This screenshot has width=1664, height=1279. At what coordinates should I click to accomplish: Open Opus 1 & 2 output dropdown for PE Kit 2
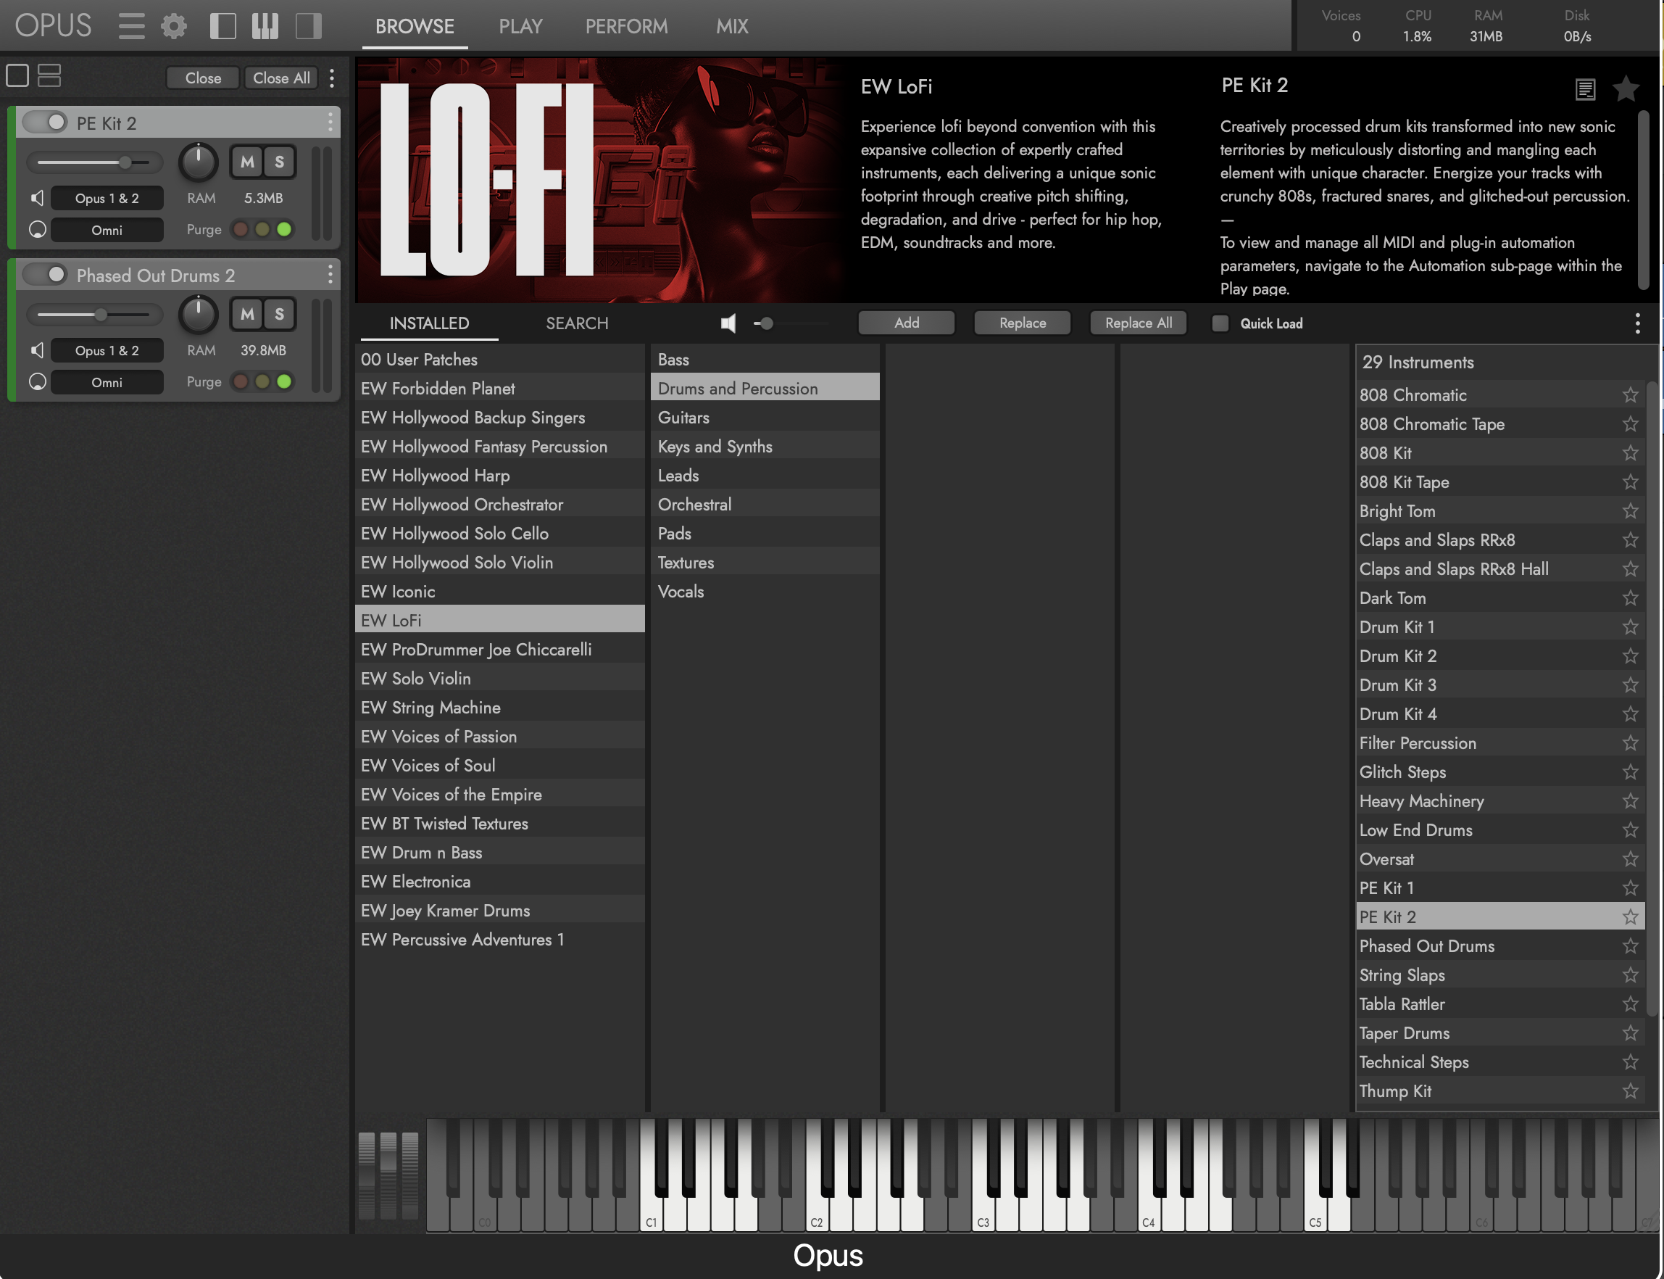pyautogui.click(x=107, y=198)
